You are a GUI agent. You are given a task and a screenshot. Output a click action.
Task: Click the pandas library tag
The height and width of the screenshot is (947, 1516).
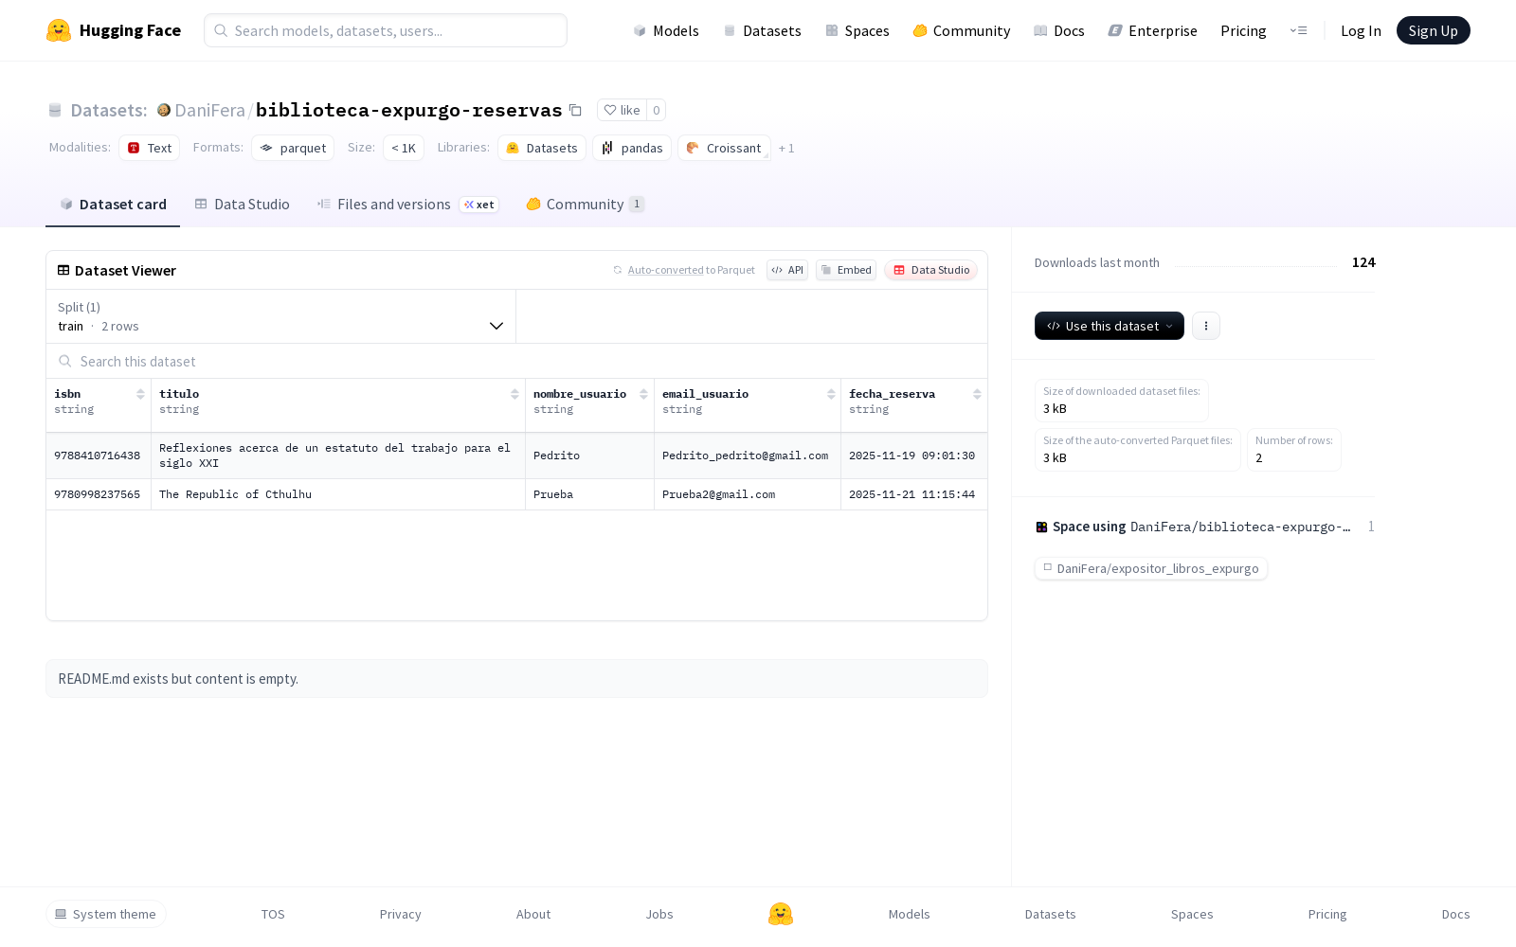tap(632, 148)
